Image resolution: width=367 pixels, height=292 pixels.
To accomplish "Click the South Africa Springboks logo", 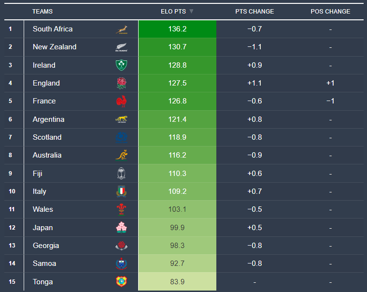I will [121, 29].
